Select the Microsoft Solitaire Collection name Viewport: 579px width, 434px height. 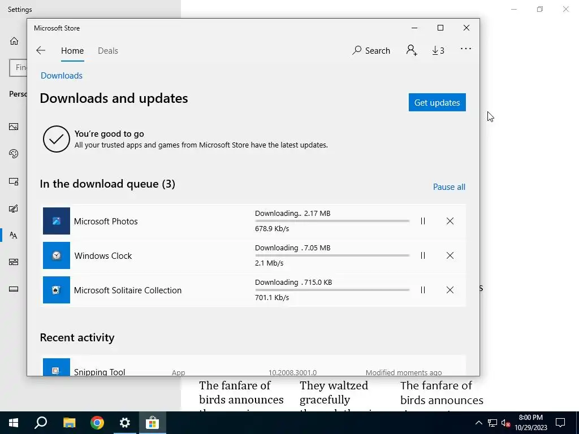point(128,290)
